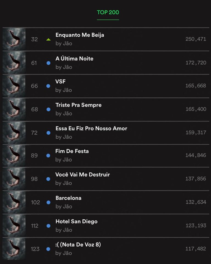
Task: Click album cover in the Barcelona row
Action: 14,202
